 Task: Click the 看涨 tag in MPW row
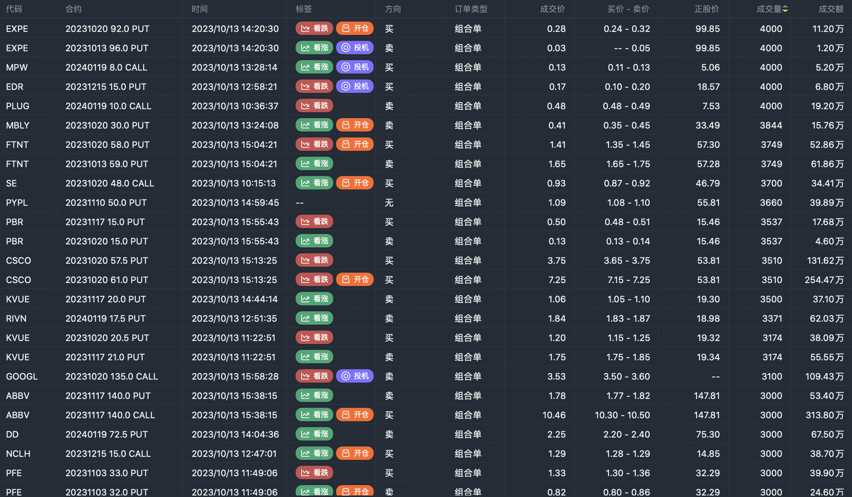(x=314, y=67)
